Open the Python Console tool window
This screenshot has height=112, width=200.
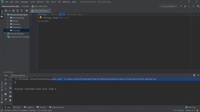coord(57,107)
